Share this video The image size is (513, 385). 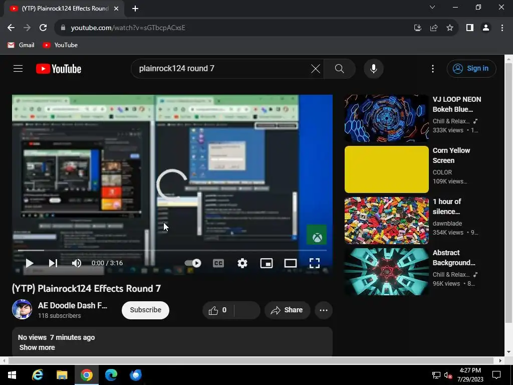[x=287, y=310]
